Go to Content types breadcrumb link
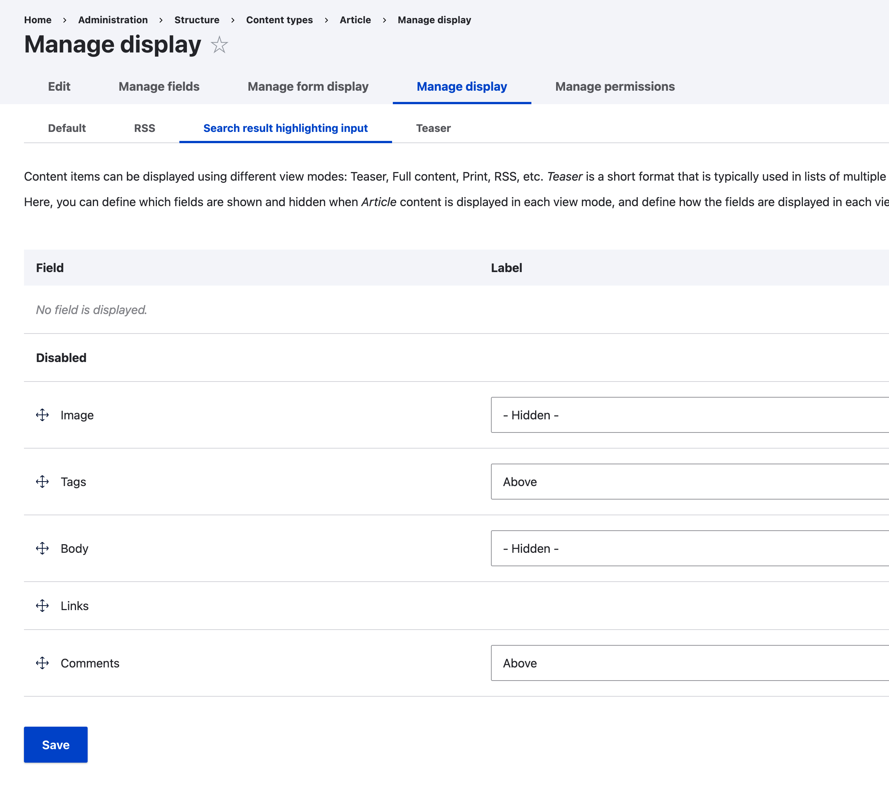This screenshot has width=889, height=787. [279, 20]
